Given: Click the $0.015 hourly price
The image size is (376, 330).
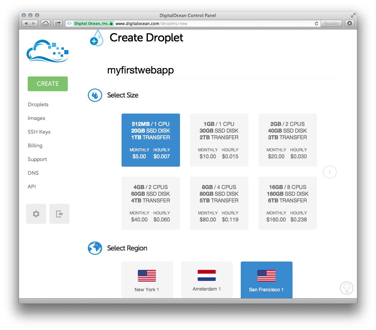Looking at the screenshot, I should point(230,157).
